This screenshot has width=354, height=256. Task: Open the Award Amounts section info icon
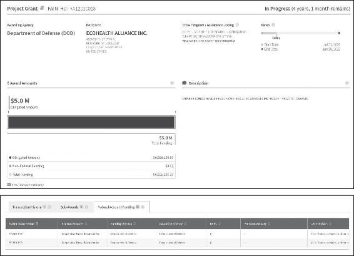click(x=172, y=83)
